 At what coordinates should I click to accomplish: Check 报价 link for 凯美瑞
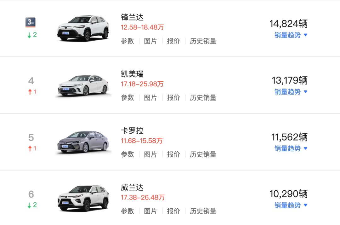pyautogui.click(x=173, y=98)
